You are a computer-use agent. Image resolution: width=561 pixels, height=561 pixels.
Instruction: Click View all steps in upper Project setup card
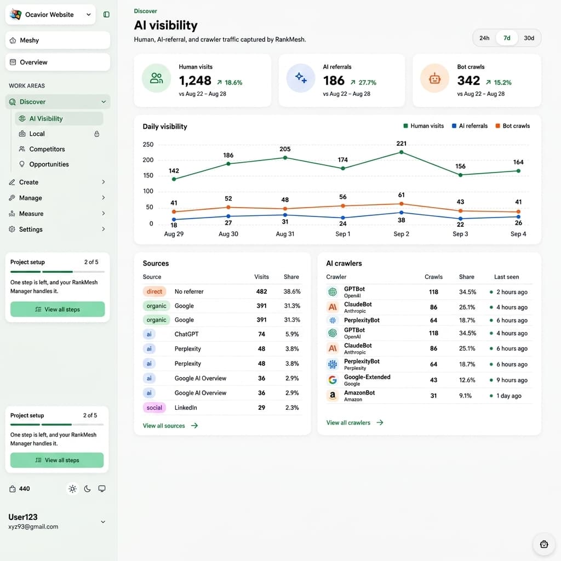point(58,309)
